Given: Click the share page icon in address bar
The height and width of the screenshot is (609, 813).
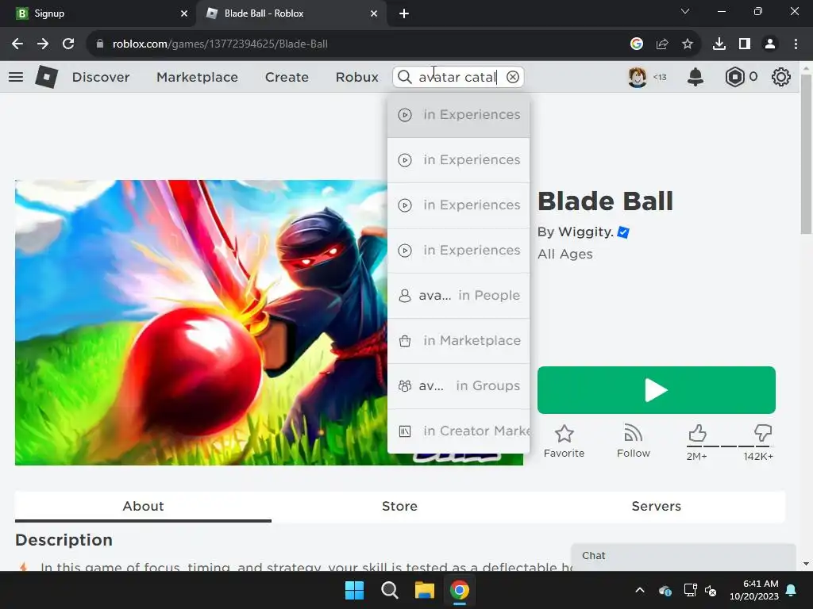Looking at the screenshot, I should (662, 44).
